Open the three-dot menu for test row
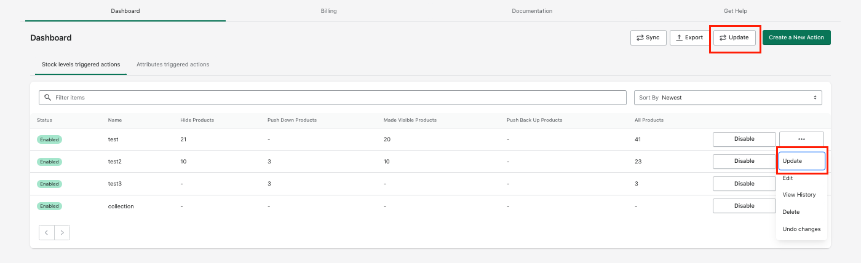The width and height of the screenshot is (861, 263). pyautogui.click(x=801, y=139)
